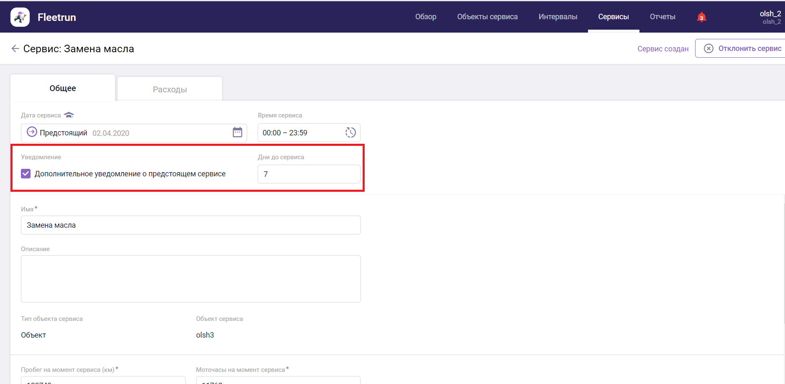785x384 pixels.
Task: Go to the Интервалы menu item
Action: [x=557, y=17]
